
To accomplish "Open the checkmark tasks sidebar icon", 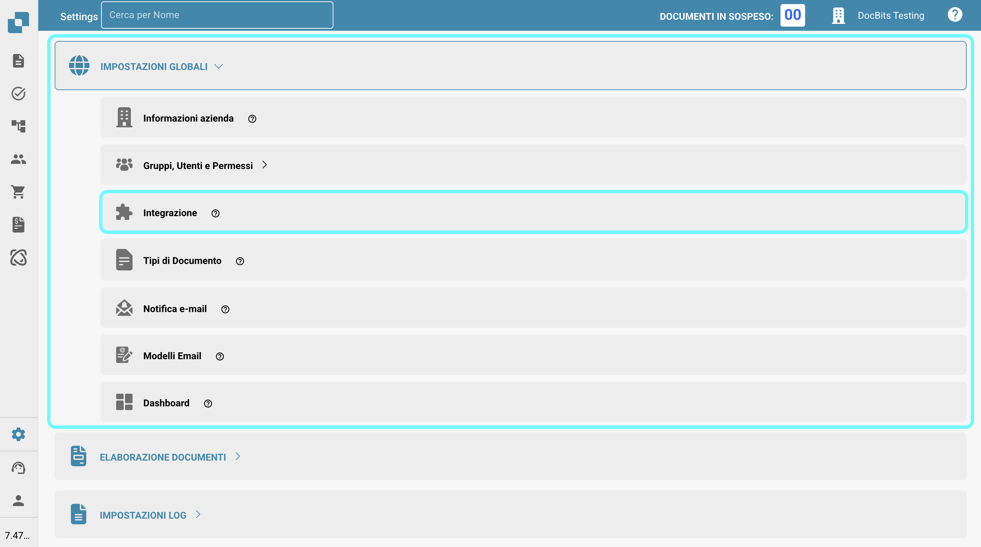I will coord(18,93).
